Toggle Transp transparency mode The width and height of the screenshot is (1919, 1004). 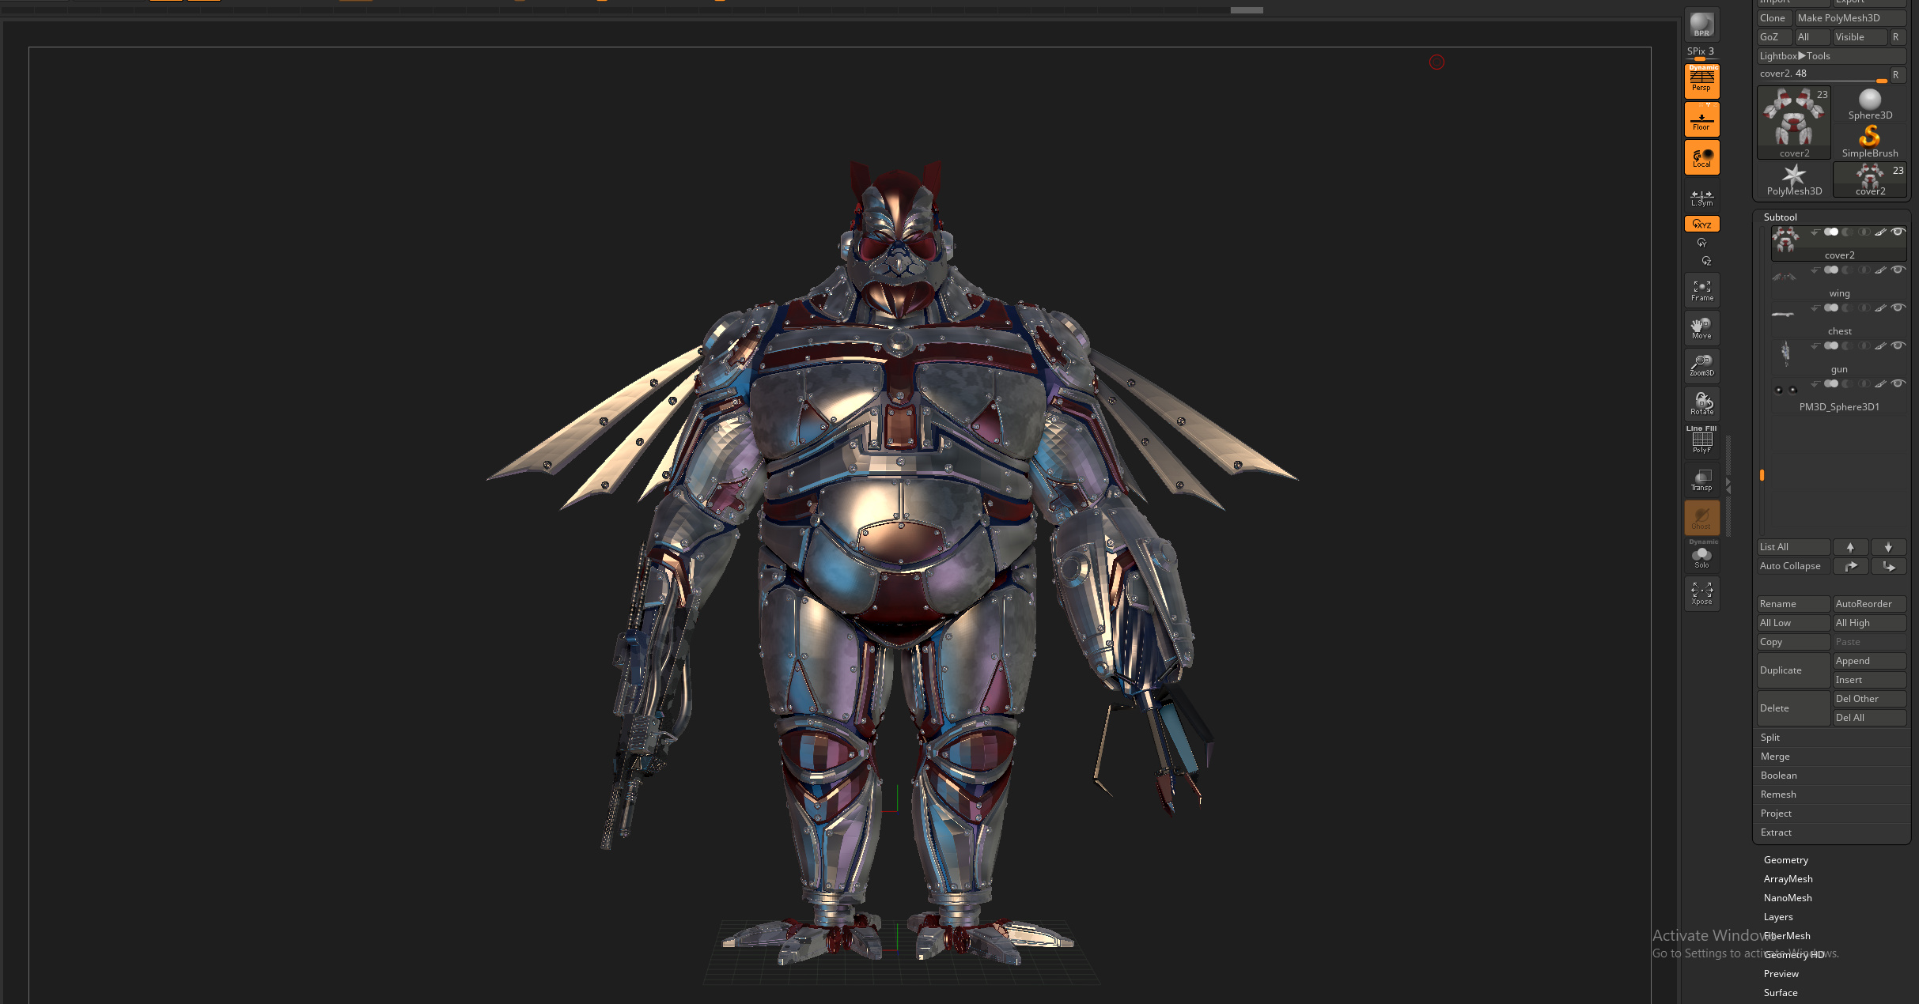click(1701, 480)
